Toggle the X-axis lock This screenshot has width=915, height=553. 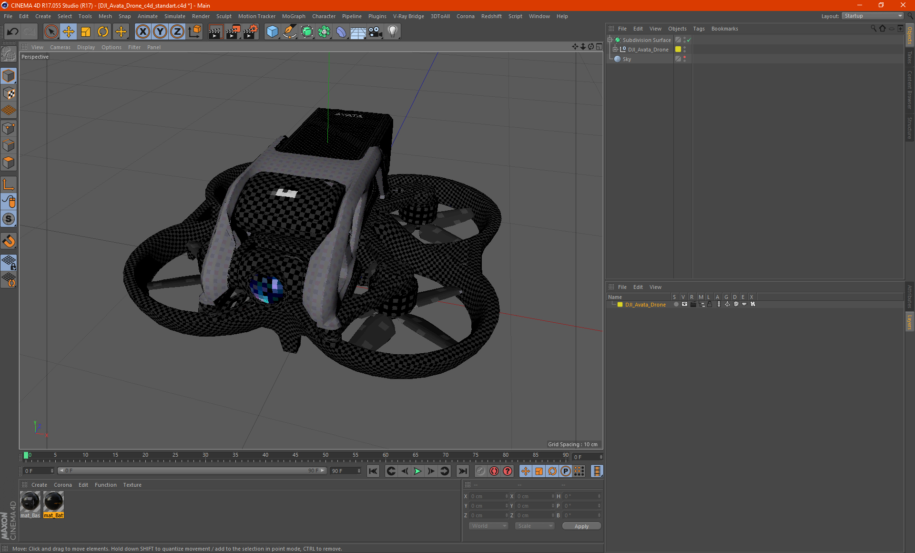coord(142,32)
